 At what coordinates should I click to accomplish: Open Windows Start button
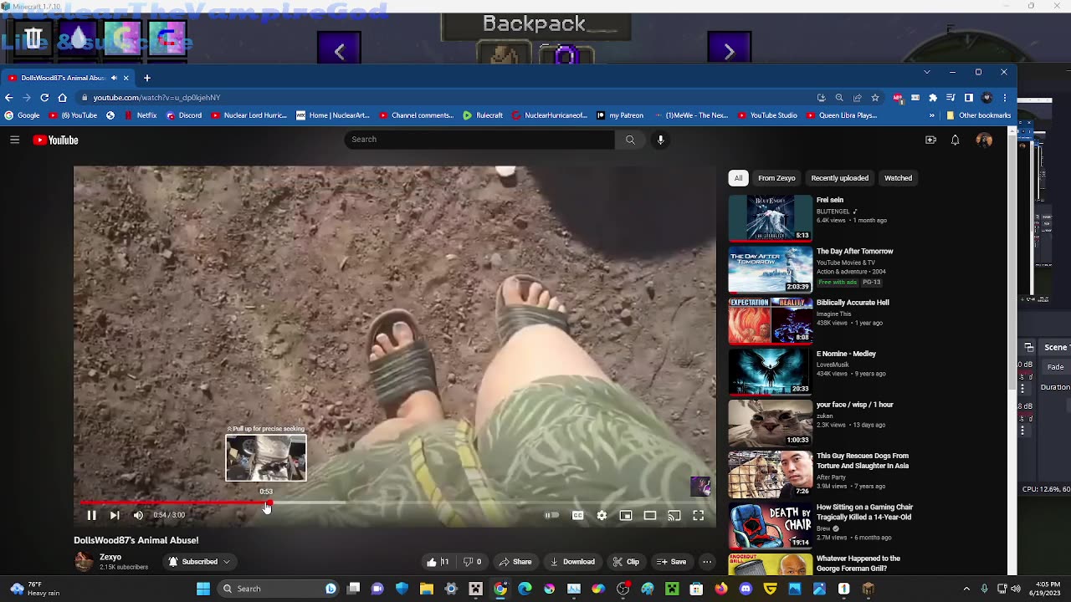click(x=202, y=589)
